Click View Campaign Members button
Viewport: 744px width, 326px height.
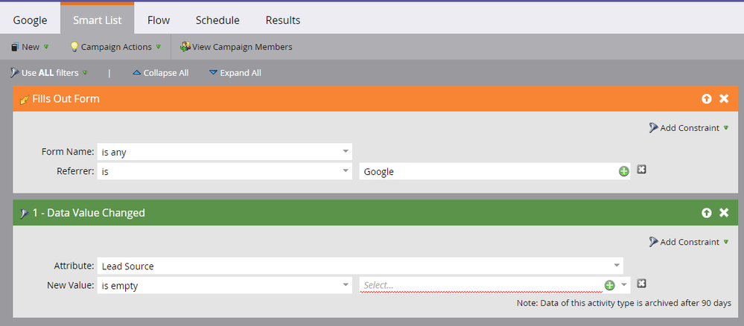click(x=236, y=47)
